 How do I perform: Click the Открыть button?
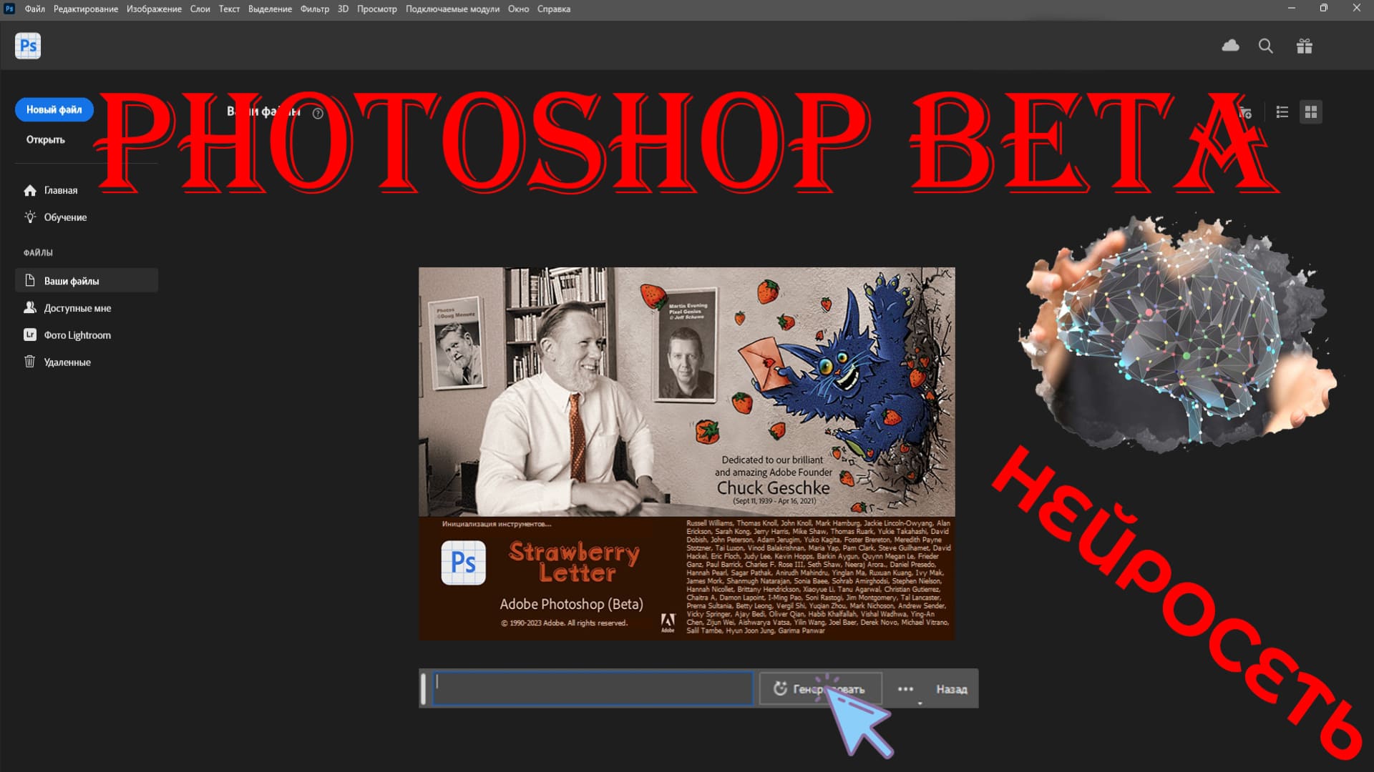click(46, 140)
